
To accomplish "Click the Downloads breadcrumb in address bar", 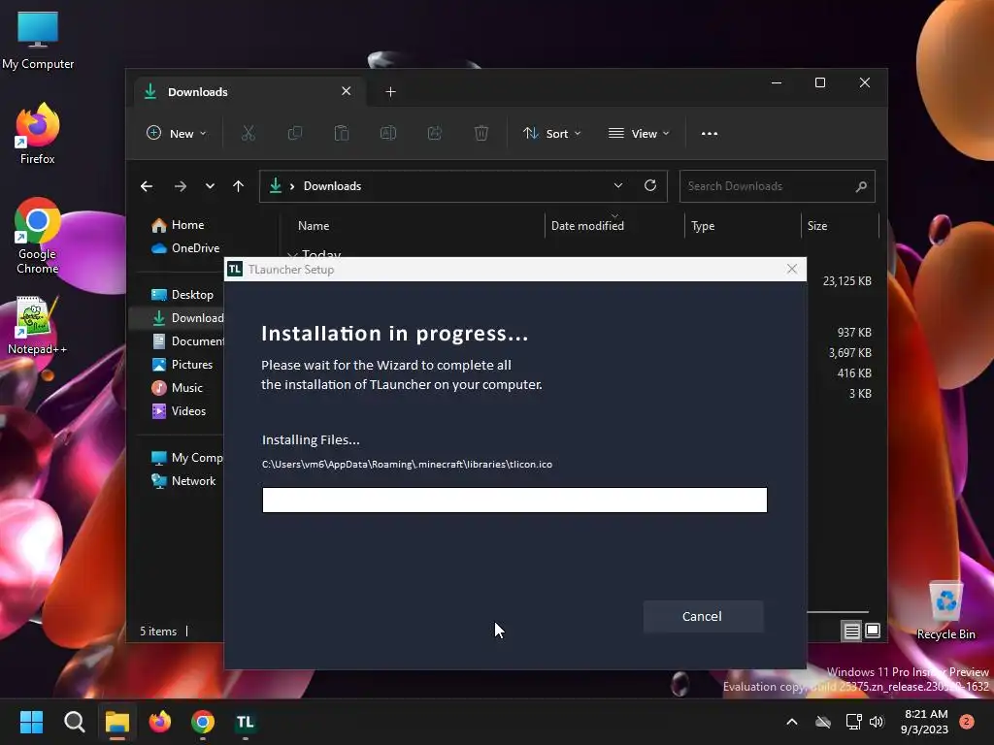I will coord(332,186).
